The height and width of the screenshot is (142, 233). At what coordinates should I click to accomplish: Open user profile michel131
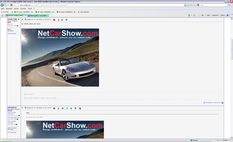[12, 107]
